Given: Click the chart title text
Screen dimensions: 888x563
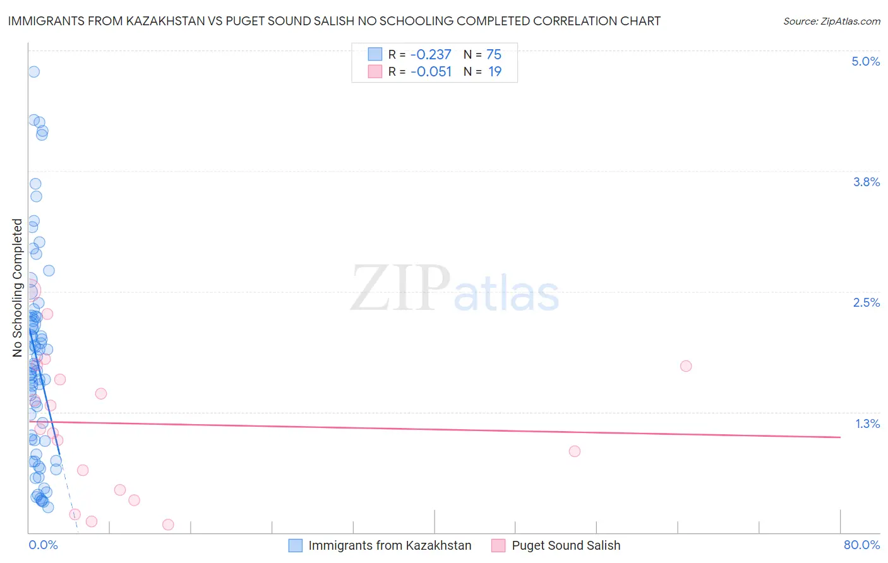Looking at the screenshot, I should coord(334,21).
